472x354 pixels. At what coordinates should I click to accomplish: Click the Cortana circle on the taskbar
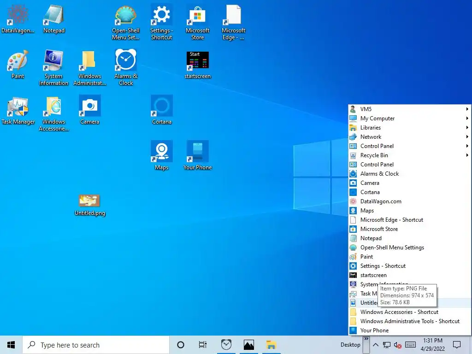click(x=181, y=345)
